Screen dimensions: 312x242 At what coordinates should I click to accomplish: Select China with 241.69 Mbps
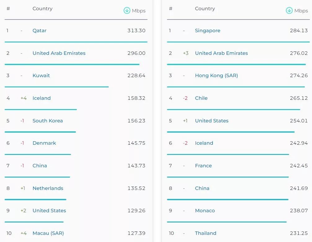(x=202, y=188)
